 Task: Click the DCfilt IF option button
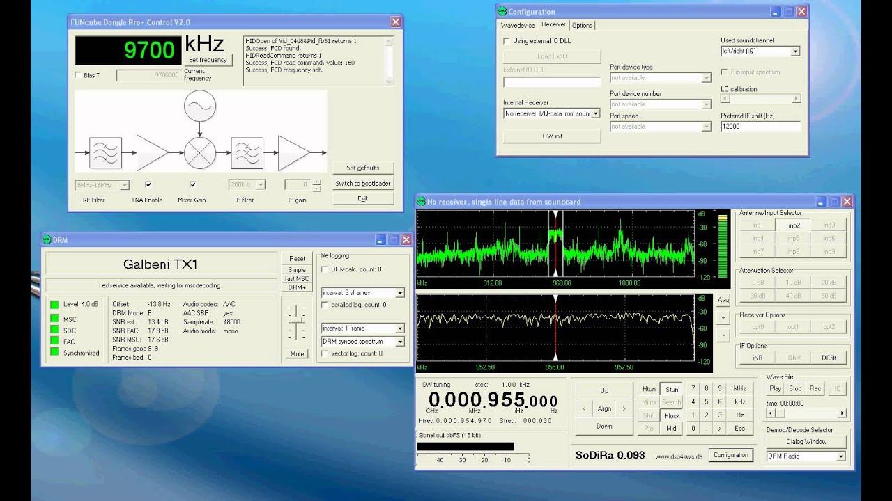pyautogui.click(x=829, y=358)
